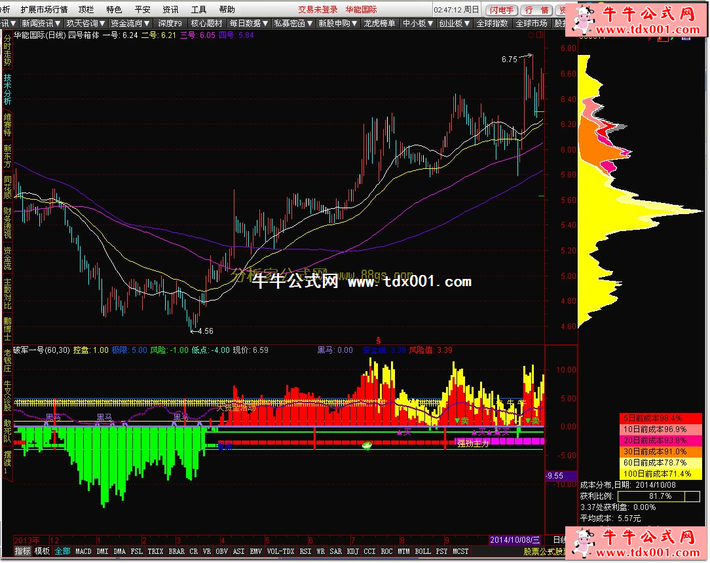The width and height of the screenshot is (710, 563).
Task: Select the KDJ indicator tab
Action: 352,551
